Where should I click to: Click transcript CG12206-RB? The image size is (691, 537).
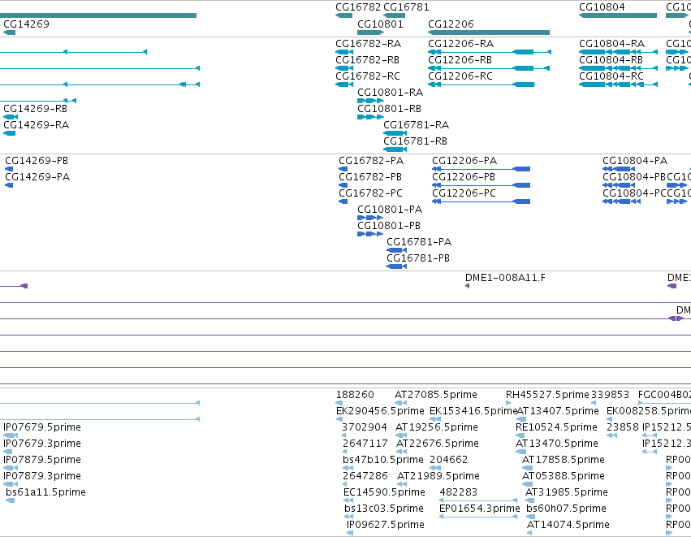tap(460, 60)
